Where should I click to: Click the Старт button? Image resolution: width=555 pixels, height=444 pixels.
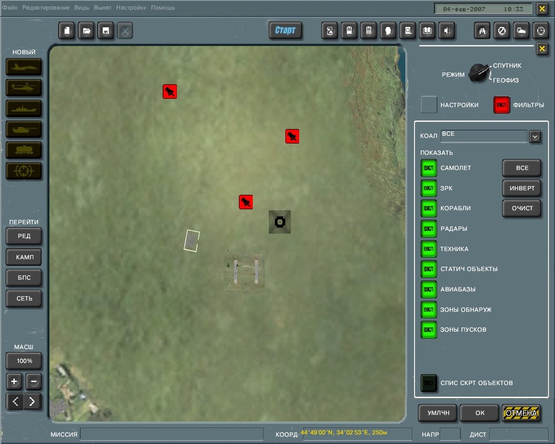(x=285, y=31)
